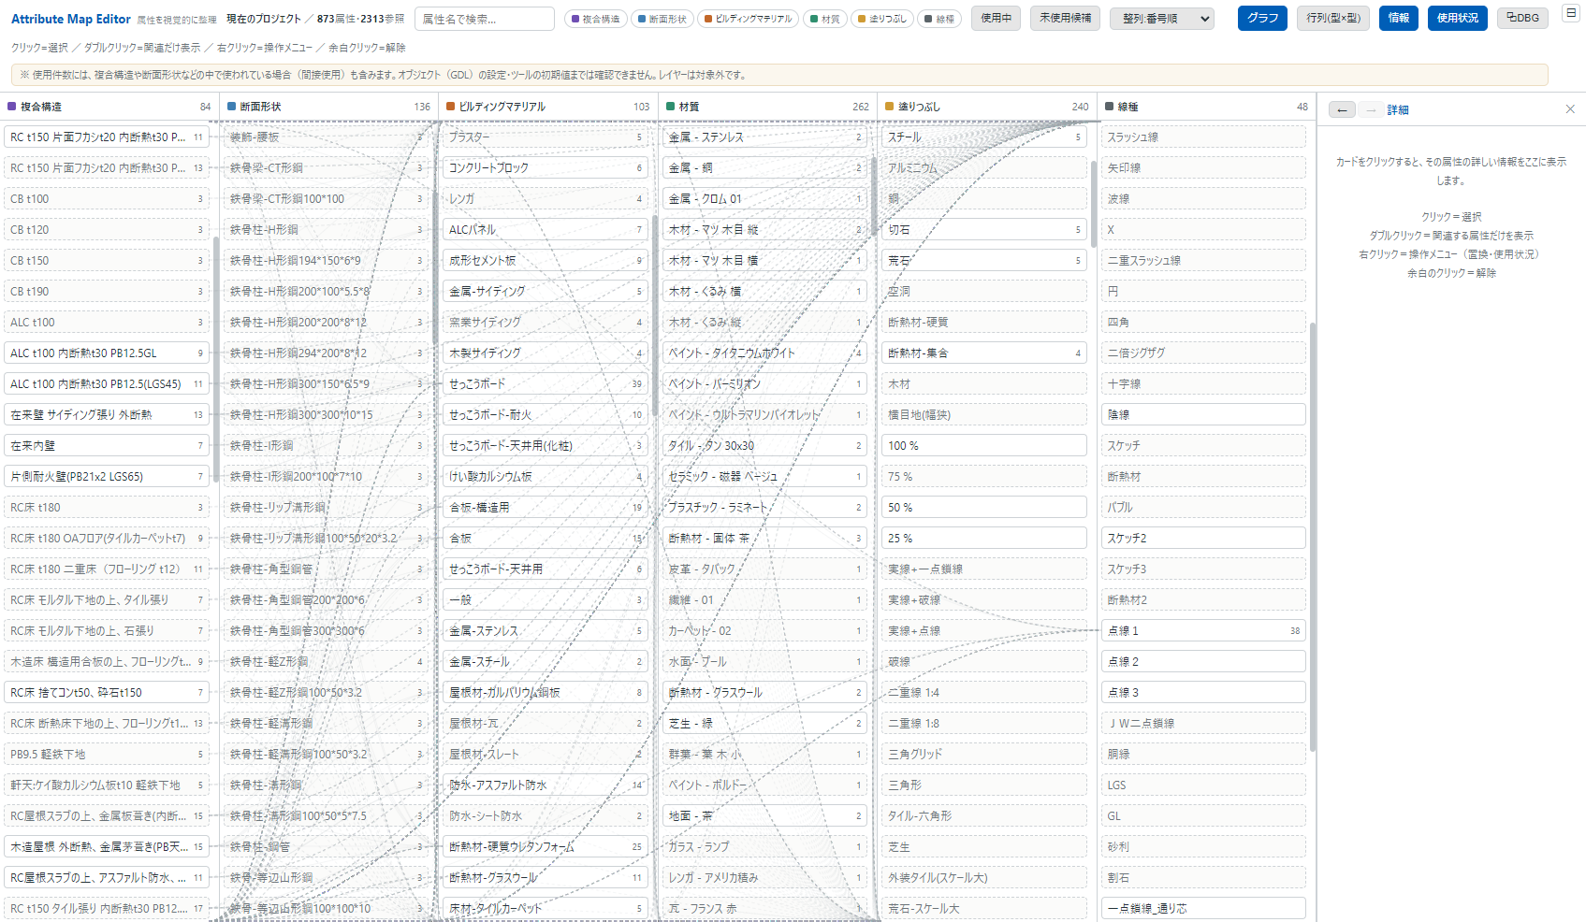The image size is (1586, 922).
Task: Toggle the ビルディングマテリアル filter chip
Action: pyautogui.click(x=748, y=19)
